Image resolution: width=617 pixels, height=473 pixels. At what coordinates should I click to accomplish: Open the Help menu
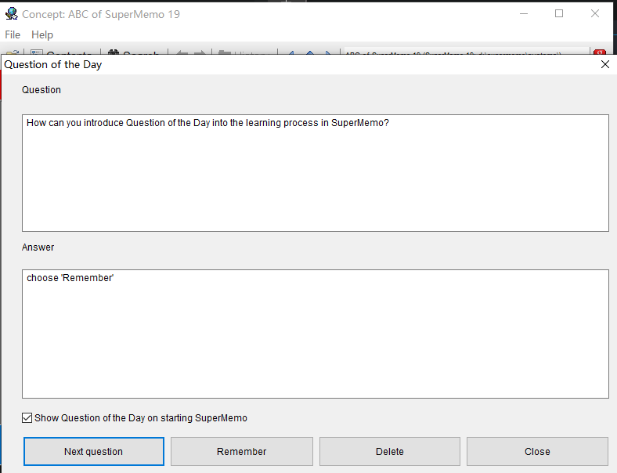42,34
